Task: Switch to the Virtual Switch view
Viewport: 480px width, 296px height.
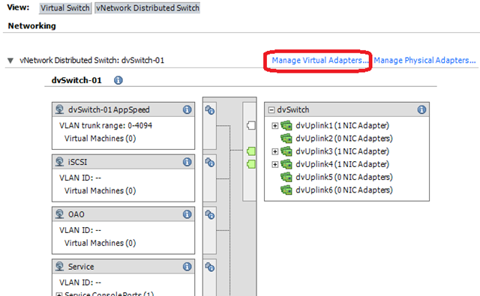Action: tap(65, 8)
